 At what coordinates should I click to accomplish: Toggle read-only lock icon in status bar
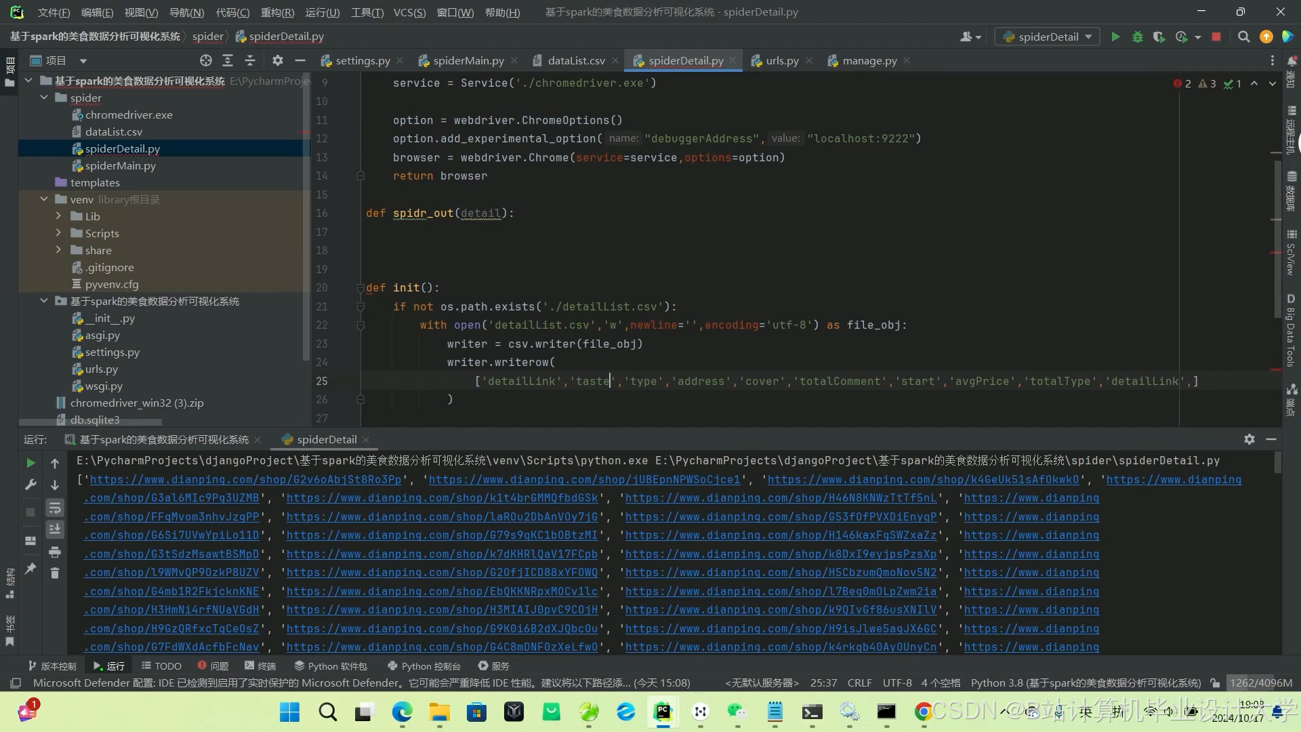coord(1216,683)
